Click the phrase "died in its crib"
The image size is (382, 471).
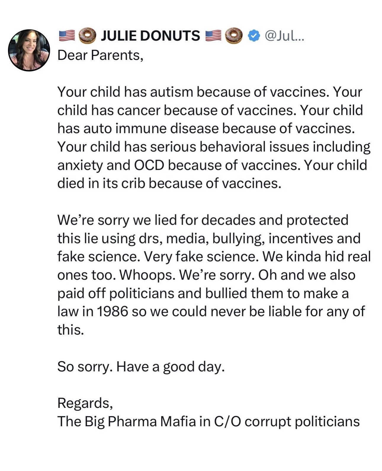tap(101, 183)
